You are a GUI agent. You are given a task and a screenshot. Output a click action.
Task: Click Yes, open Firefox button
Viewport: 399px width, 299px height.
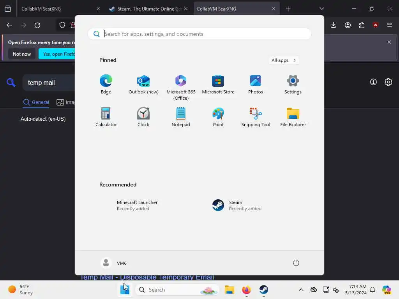coord(57,54)
